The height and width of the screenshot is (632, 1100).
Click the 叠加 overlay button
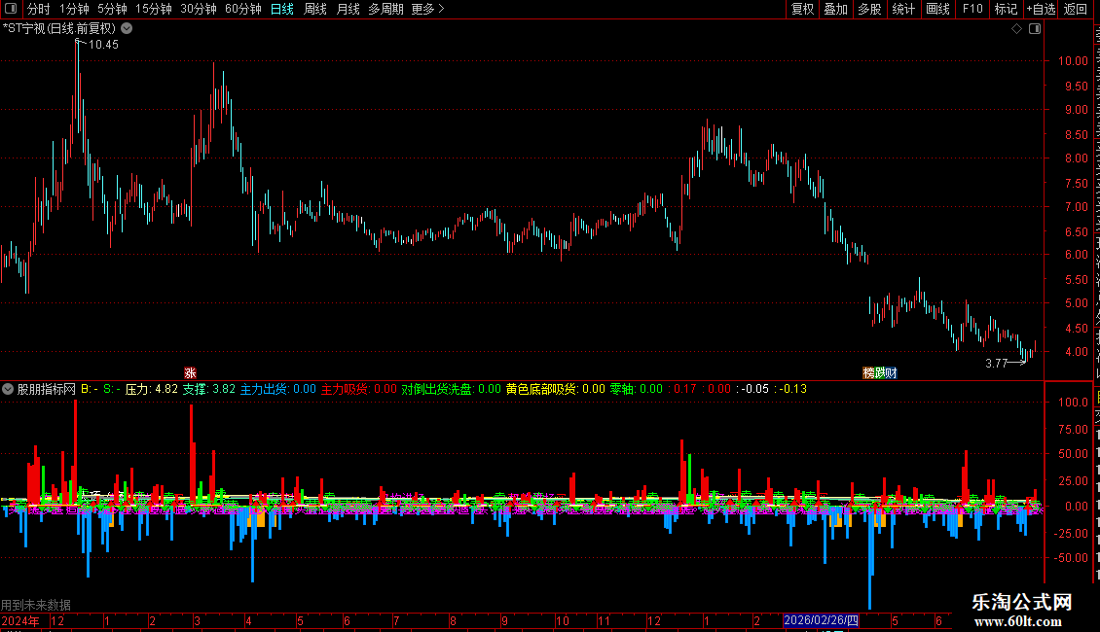tap(836, 9)
